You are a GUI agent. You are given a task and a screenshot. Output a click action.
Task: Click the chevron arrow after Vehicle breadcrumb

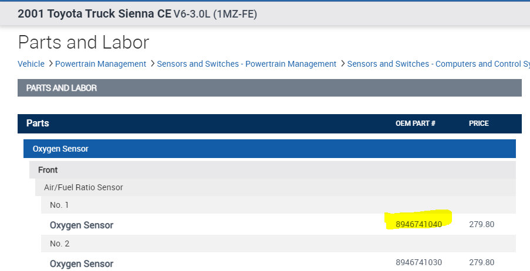point(50,63)
